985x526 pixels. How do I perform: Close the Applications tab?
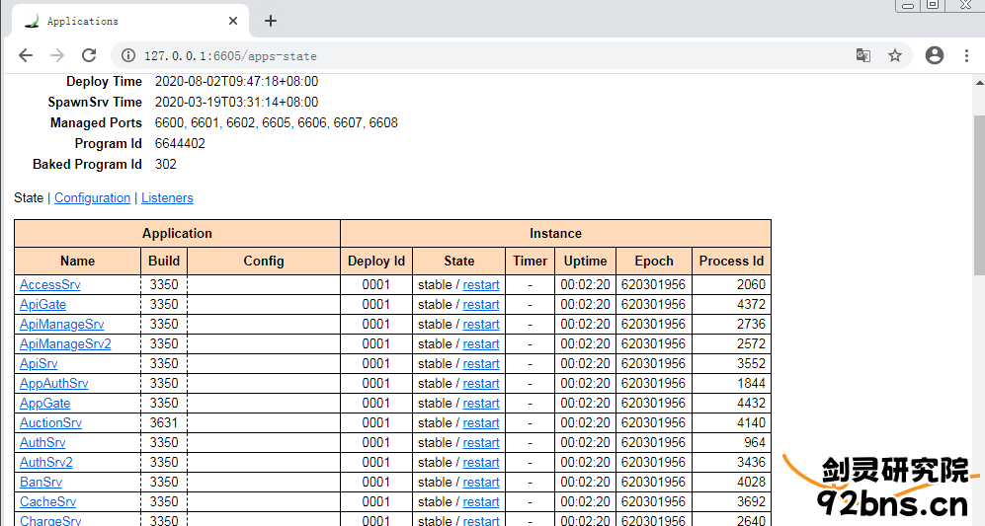[233, 21]
